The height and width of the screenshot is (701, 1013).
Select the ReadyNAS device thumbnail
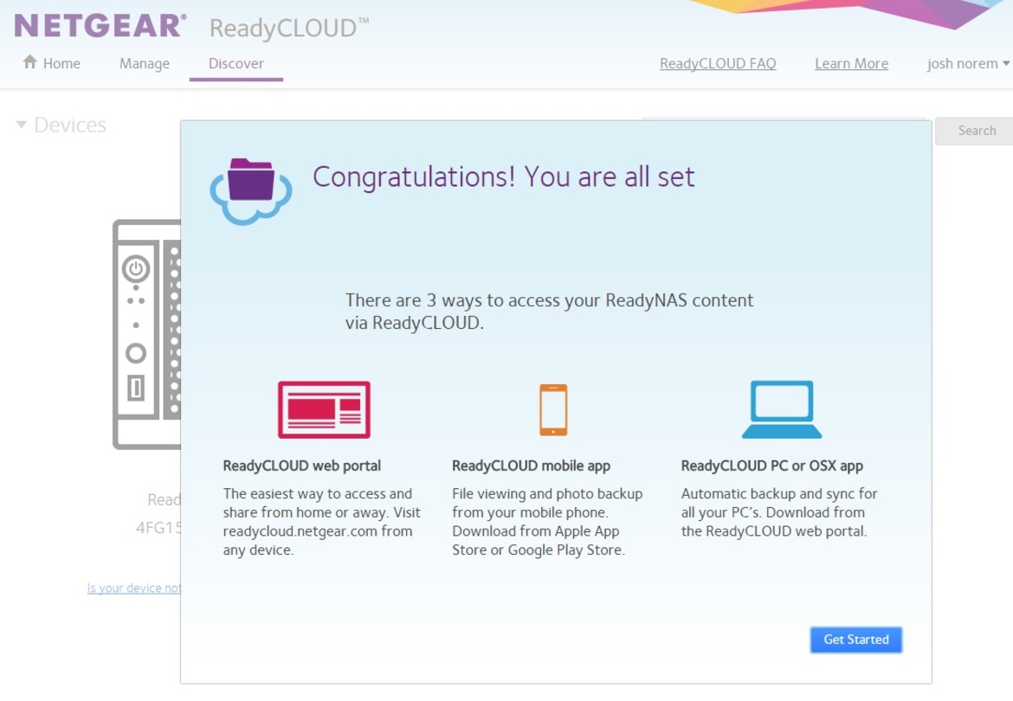pyautogui.click(x=147, y=334)
